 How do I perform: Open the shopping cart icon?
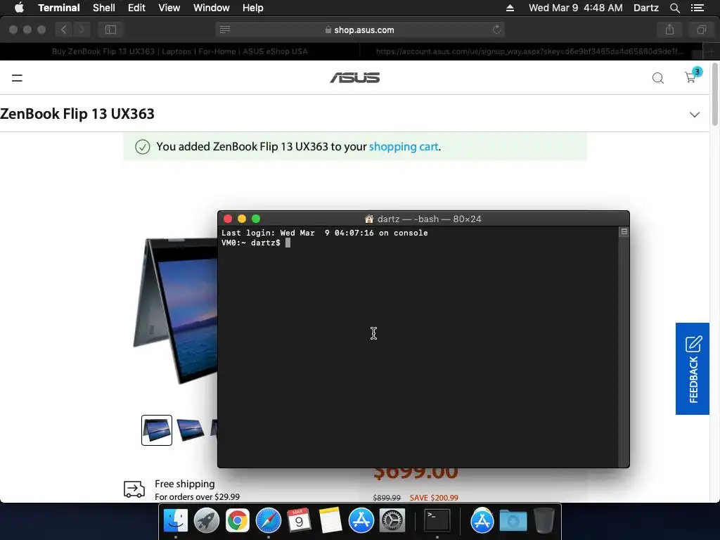point(691,77)
